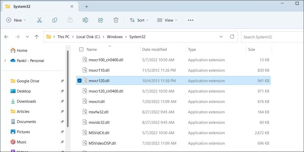Click the Delete trash can icon
The height and width of the screenshot is (152, 304).
tap(116, 20)
